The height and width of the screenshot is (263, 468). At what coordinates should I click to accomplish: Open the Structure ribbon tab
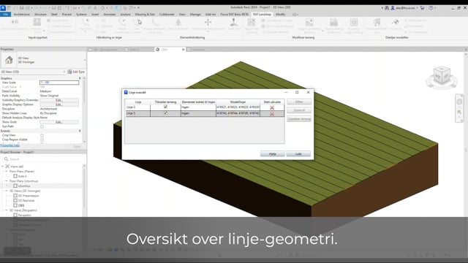click(40, 15)
